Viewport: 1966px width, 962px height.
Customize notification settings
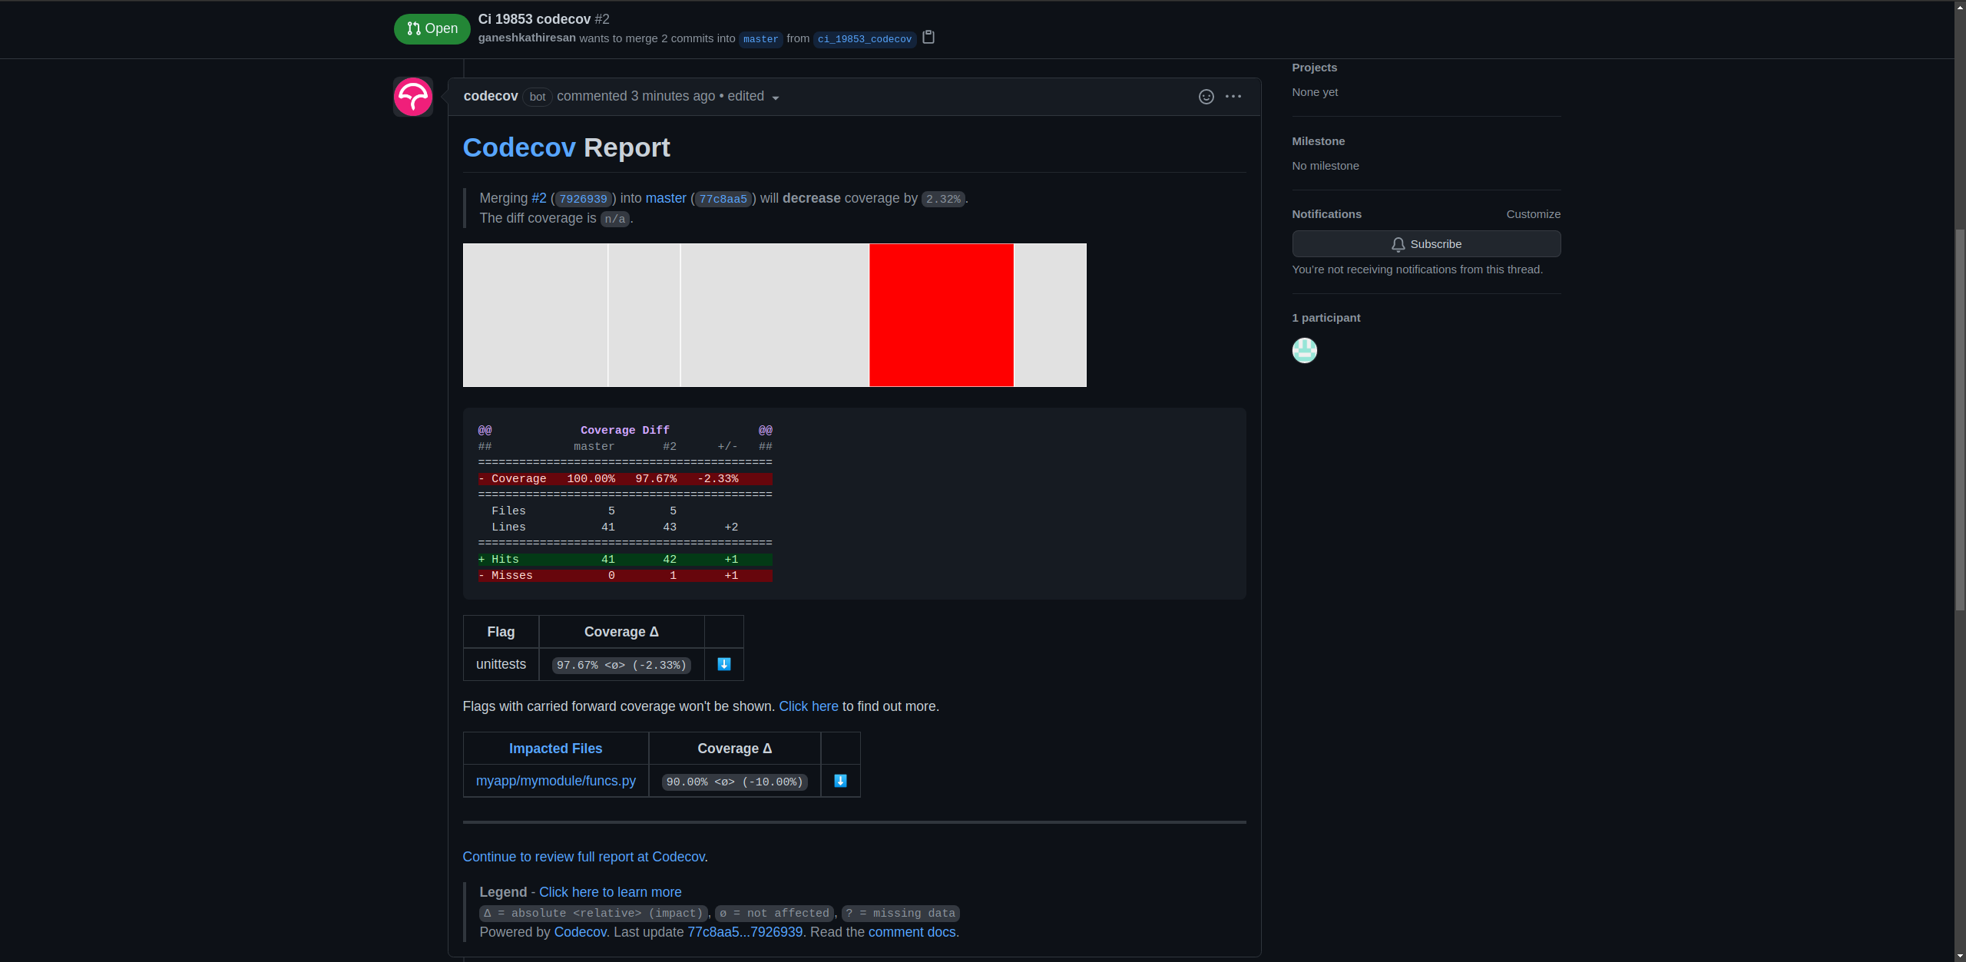click(1533, 214)
